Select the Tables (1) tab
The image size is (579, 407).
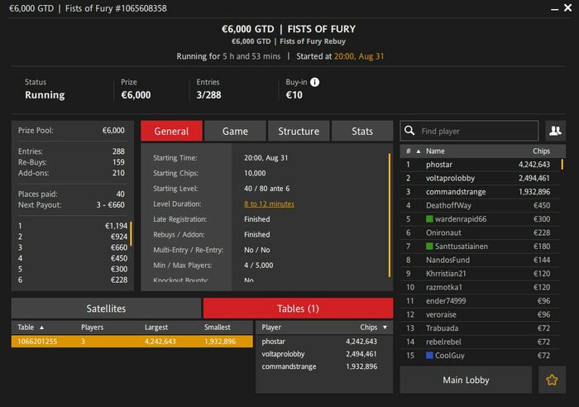click(298, 309)
